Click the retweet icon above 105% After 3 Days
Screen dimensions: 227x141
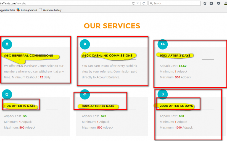tap(163, 44)
